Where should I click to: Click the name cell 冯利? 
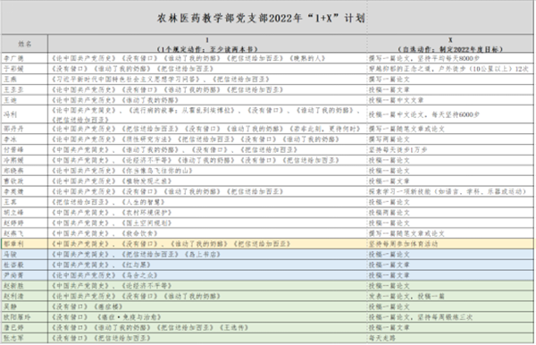click(x=25, y=114)
